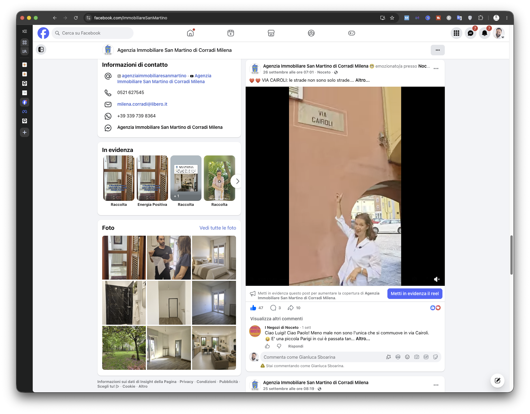Viewport: 530px width, 414px height.
Task: Open the Reels video tab icon
Action: [x=231, y=33]
